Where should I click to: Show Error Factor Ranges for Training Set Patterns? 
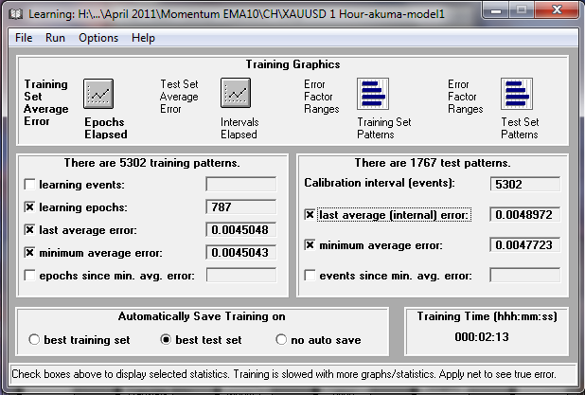click(373, 94)
